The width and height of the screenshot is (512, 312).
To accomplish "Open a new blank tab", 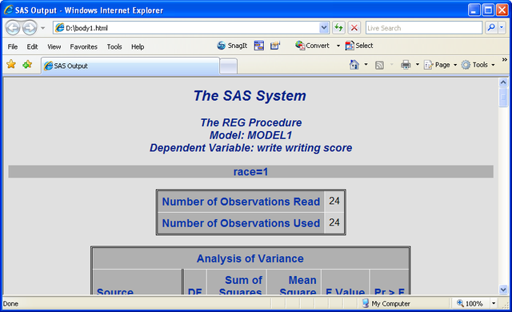I will [x=228, y=66].
